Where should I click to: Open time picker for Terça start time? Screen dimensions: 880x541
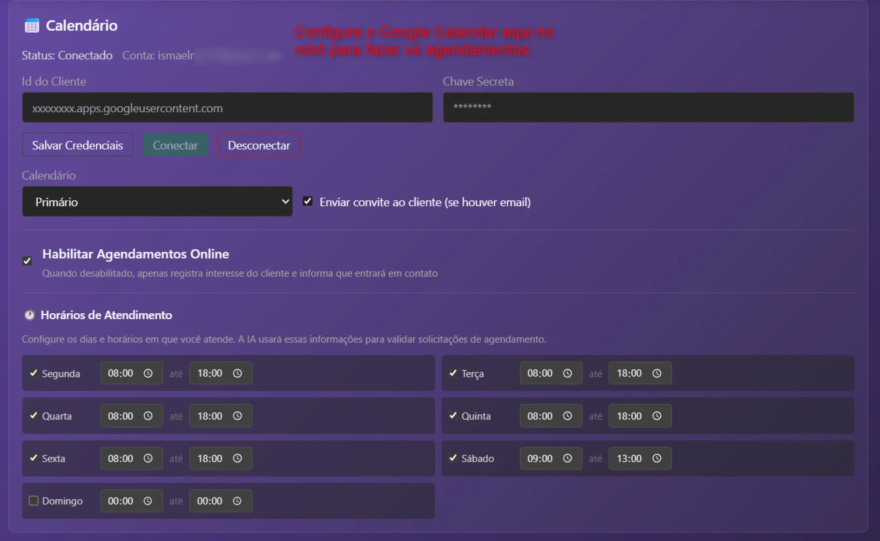coord(568,373)
